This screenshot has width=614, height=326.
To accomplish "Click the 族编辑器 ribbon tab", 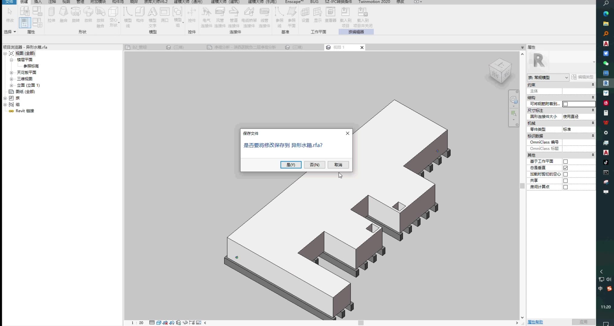I will (x=356, y=32).
